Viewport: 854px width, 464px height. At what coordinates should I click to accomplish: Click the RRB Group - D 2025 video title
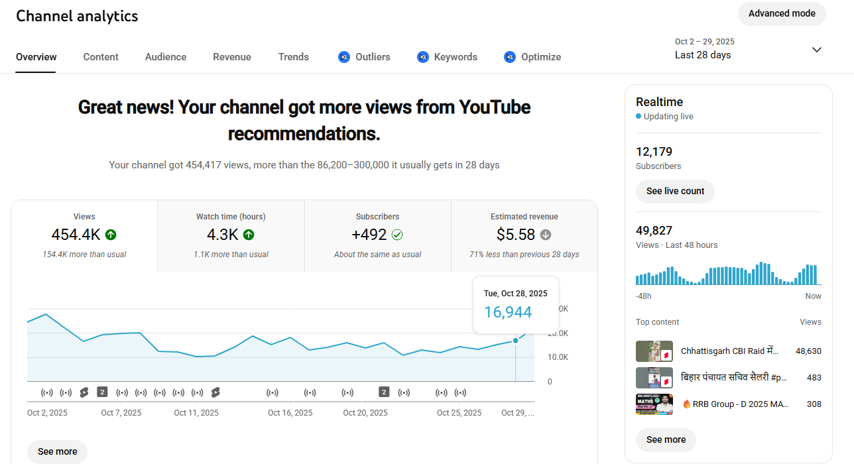point(735,404)
